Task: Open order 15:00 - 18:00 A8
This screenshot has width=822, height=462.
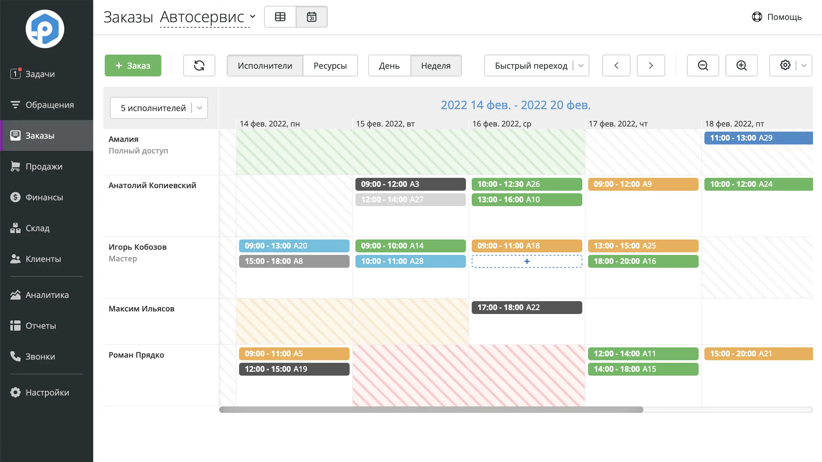Action: tap(294, 261)
